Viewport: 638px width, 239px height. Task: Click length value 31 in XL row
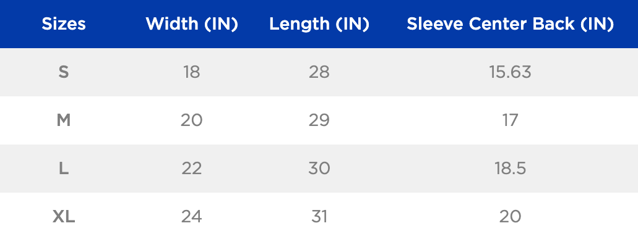click(319, 217)
